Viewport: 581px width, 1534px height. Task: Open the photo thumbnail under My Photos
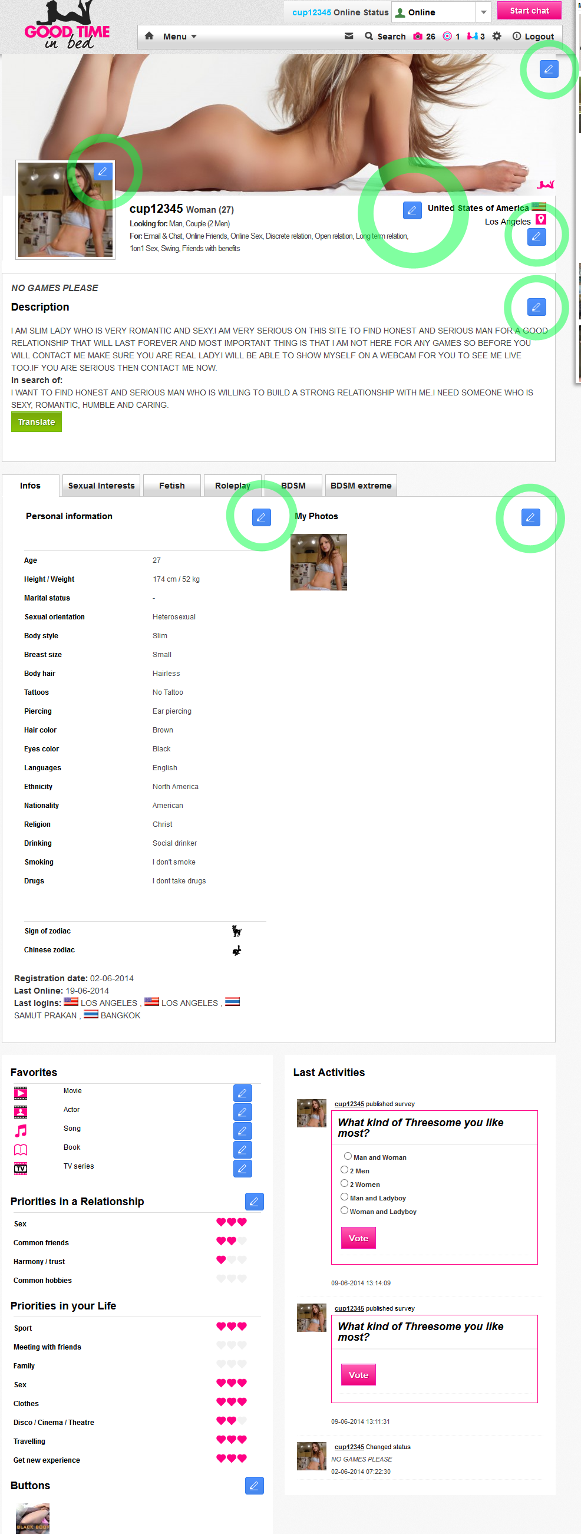pos(318,562)
